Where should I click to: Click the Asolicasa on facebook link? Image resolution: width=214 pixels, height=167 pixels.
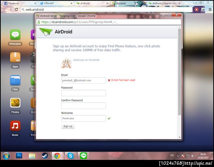pos(86,60)
